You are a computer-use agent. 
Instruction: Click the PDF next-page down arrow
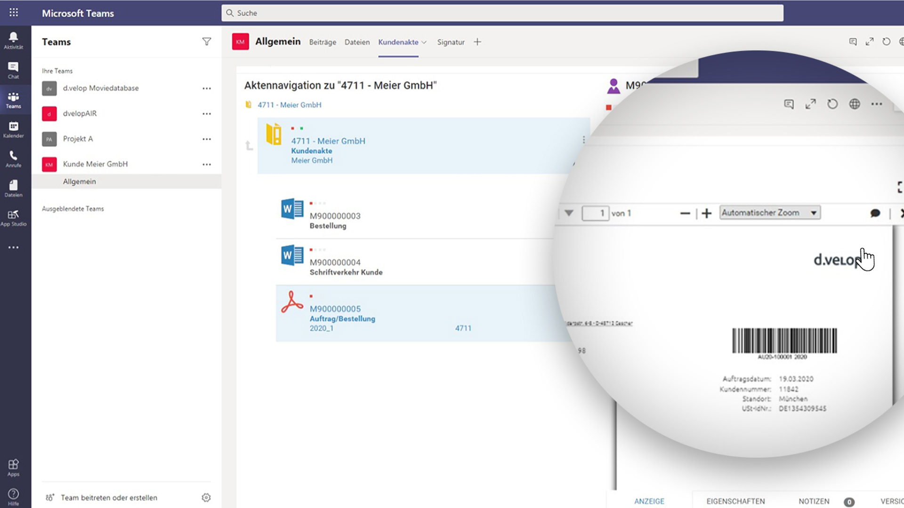pyautogui.click(x=569, y=213)
